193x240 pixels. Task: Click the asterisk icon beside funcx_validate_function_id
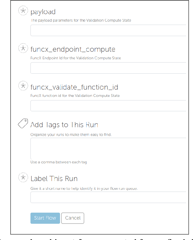click(23, 86)
